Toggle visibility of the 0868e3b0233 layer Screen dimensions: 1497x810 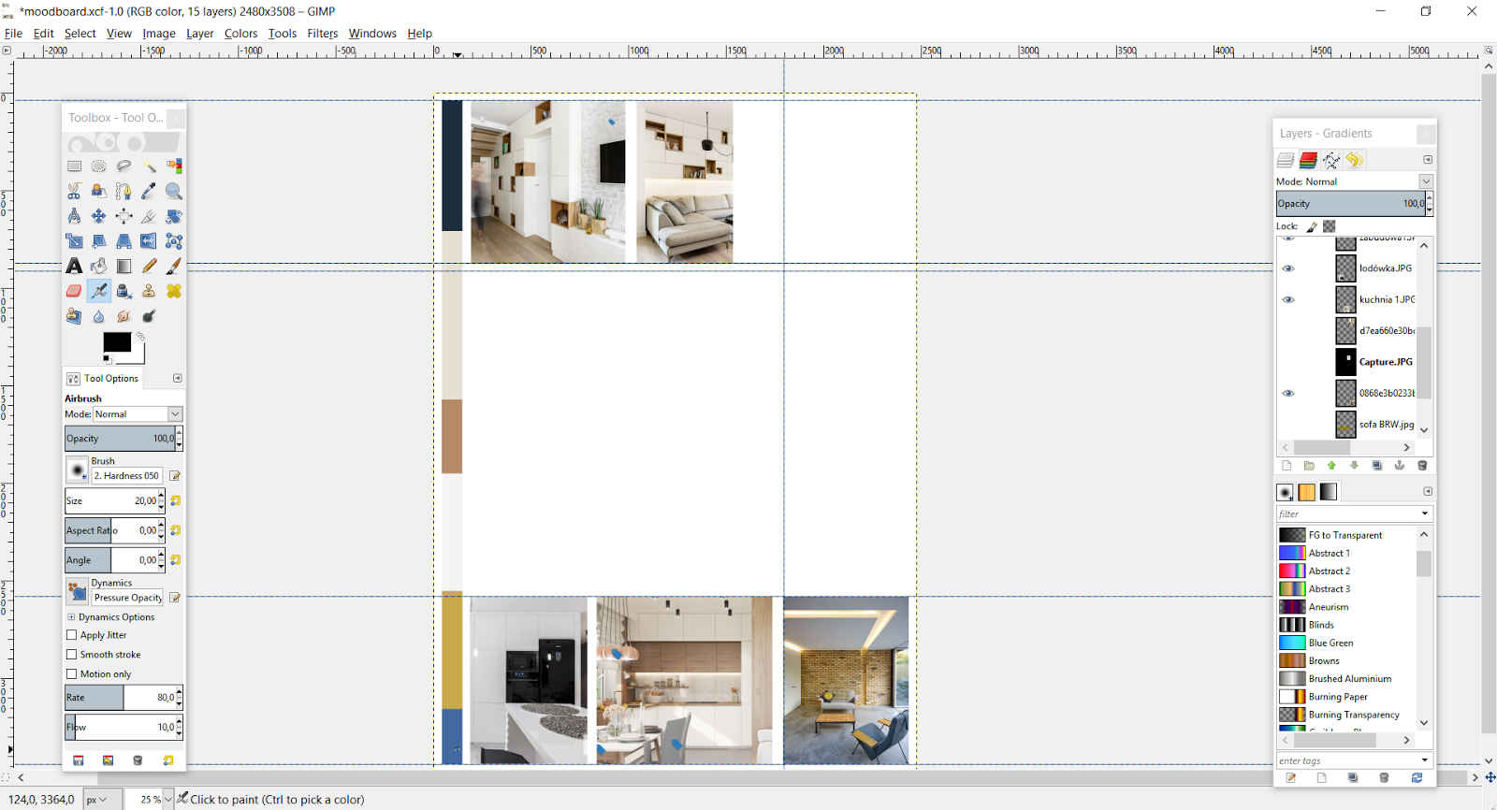point(1288,394)
